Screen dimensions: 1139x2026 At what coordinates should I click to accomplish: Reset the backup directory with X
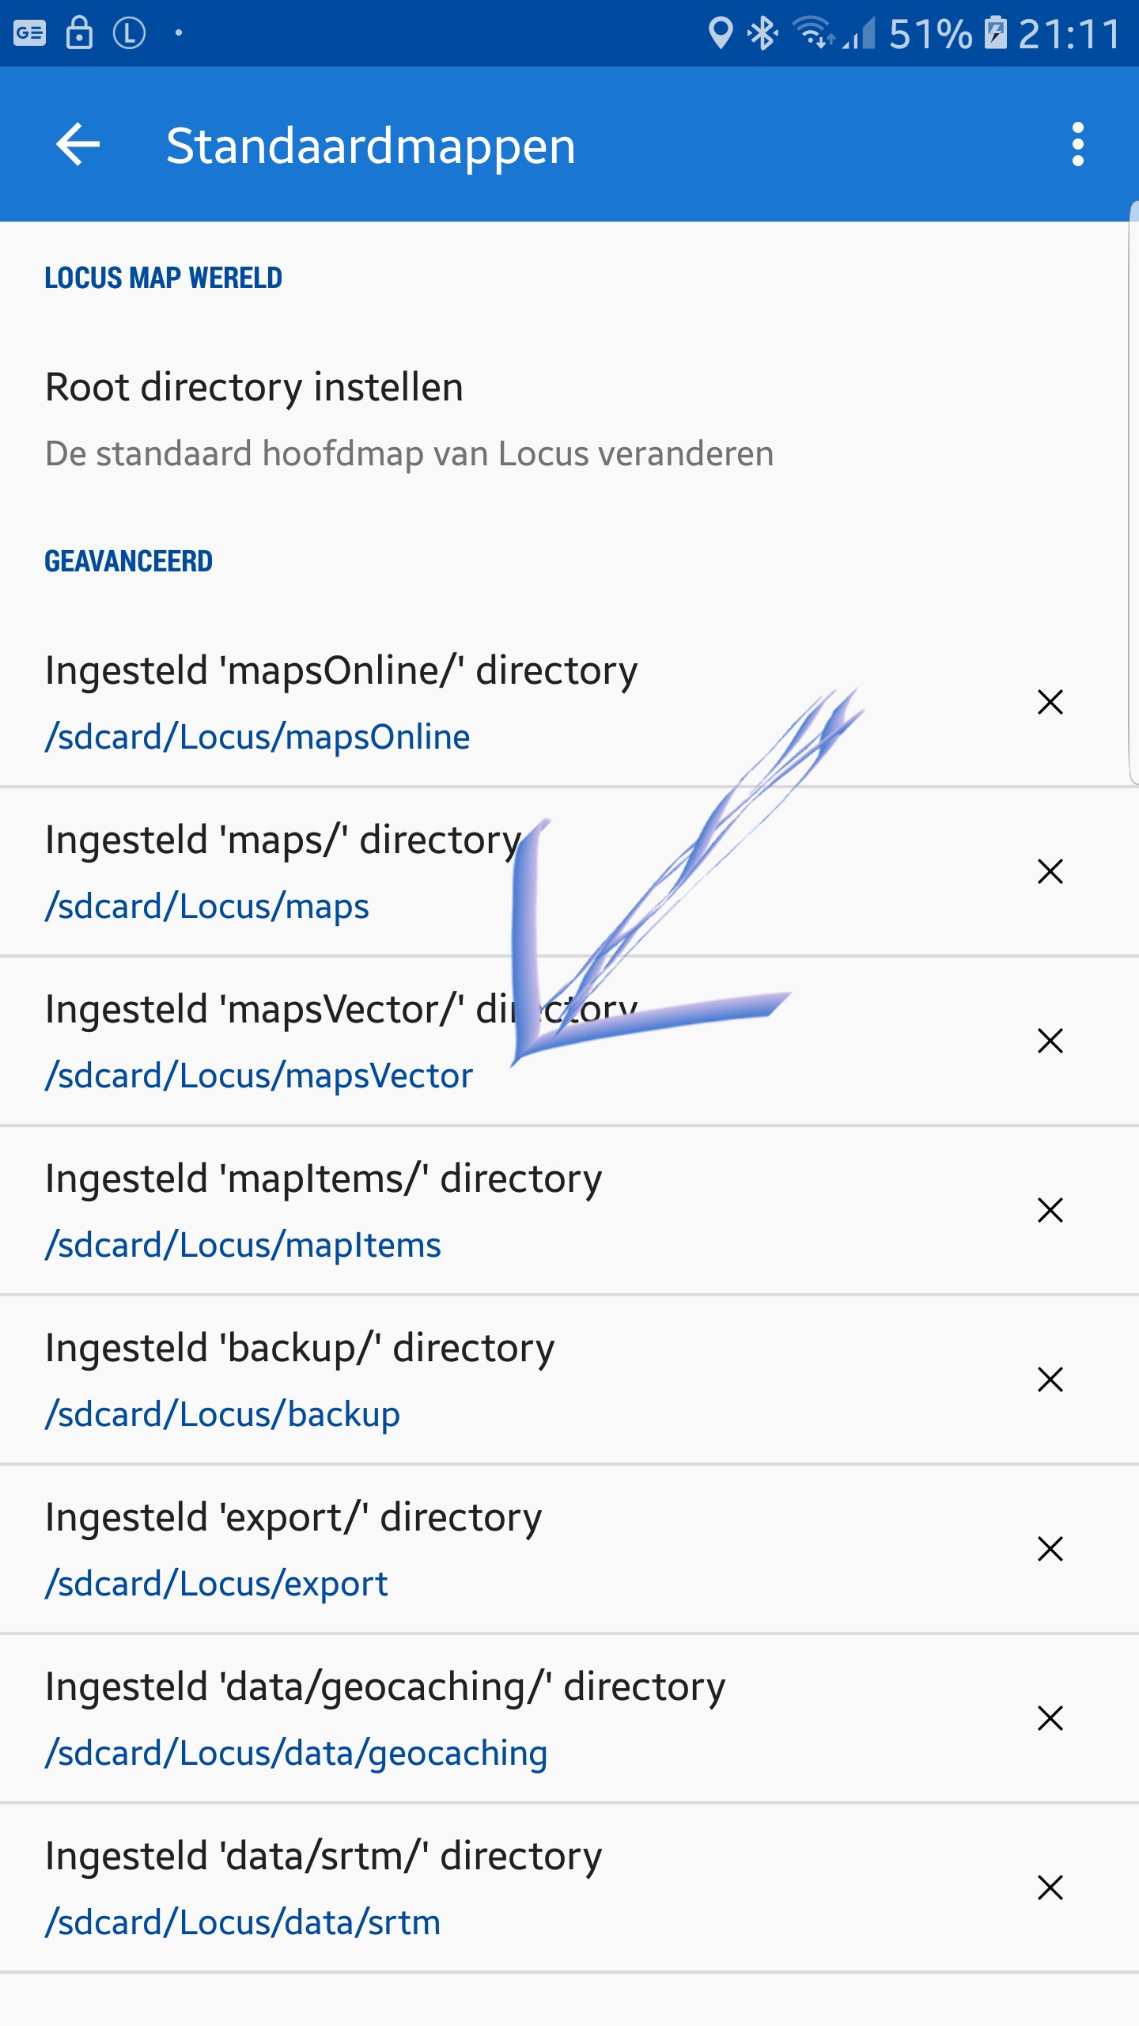(x=1050, y=1379)
